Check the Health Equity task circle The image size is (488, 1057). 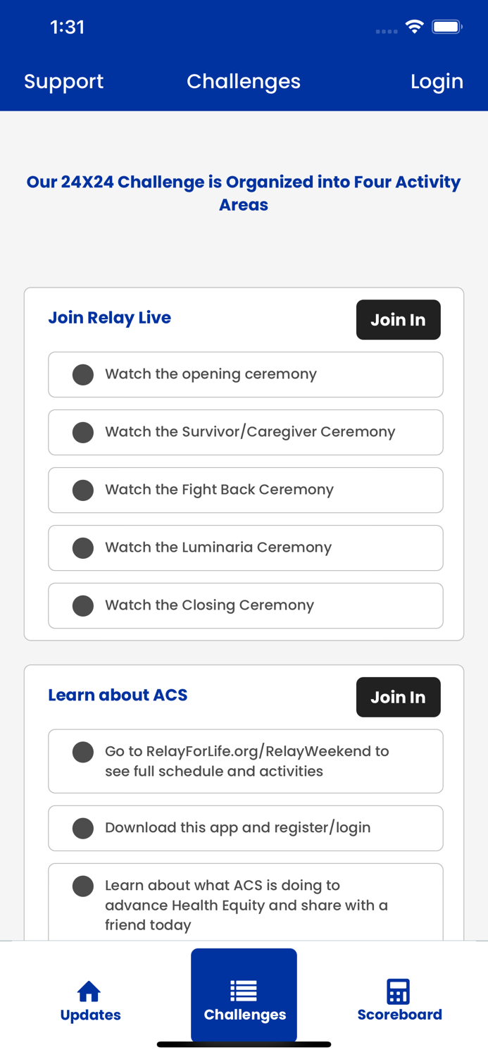tap(83, 886)
